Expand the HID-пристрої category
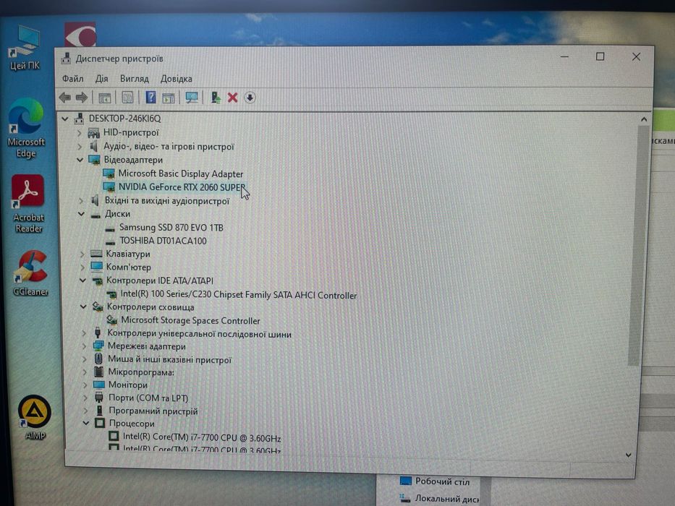The image size is (675, 506). [x=79, y=133]
